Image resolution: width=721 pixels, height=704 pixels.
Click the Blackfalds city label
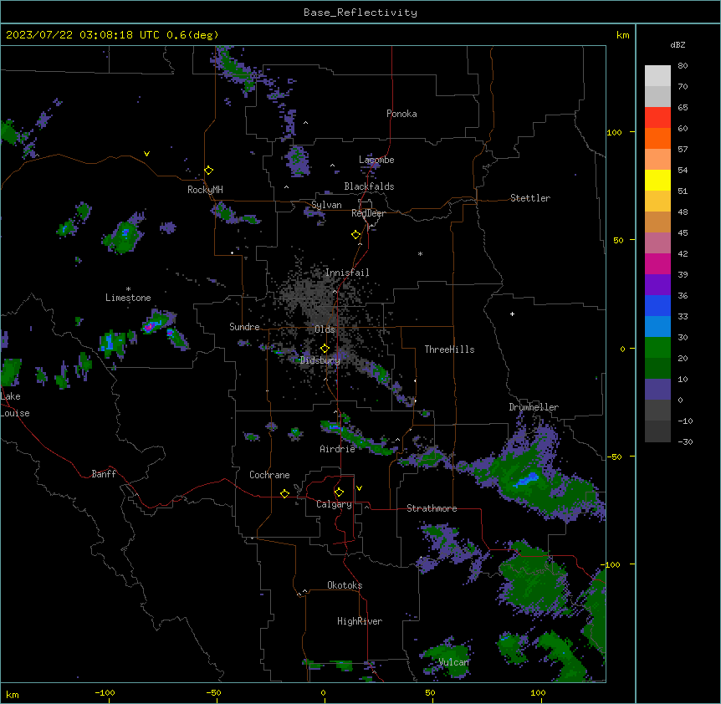point(369,186)
